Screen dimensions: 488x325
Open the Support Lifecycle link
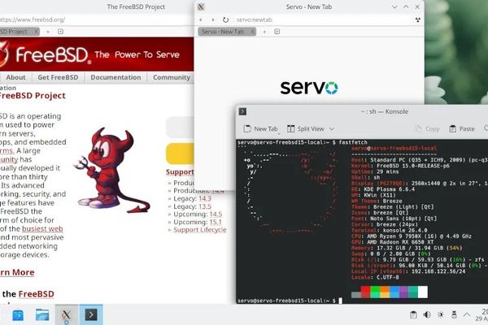point(200,230)
